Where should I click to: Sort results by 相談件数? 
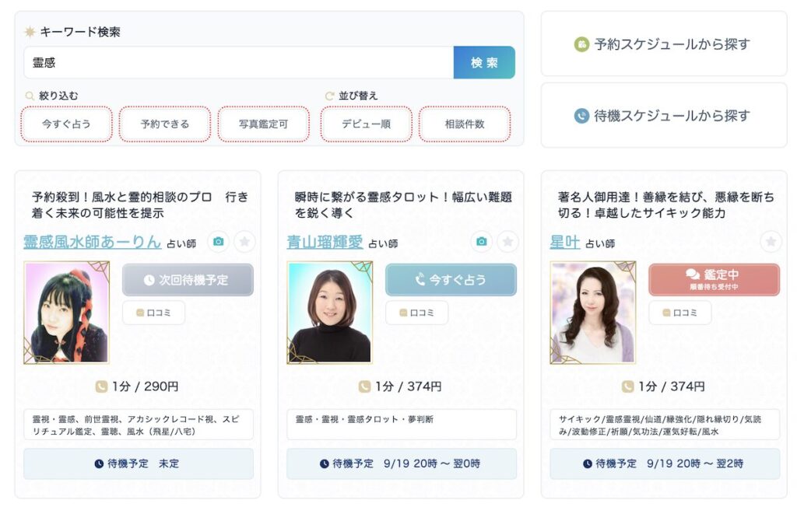(465, 124)
